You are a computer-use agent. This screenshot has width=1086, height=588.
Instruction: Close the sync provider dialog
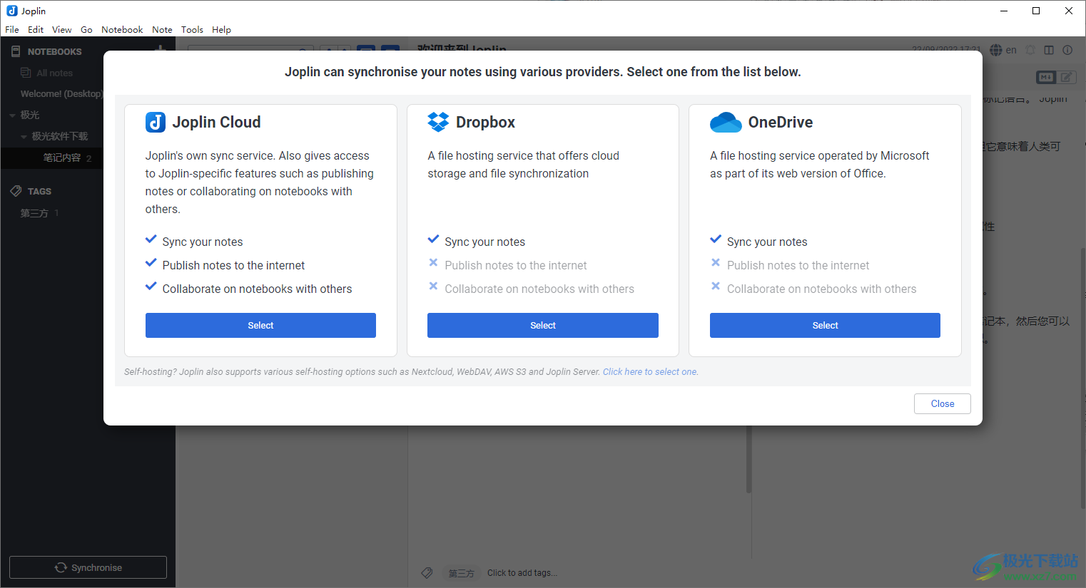[943, 403]
